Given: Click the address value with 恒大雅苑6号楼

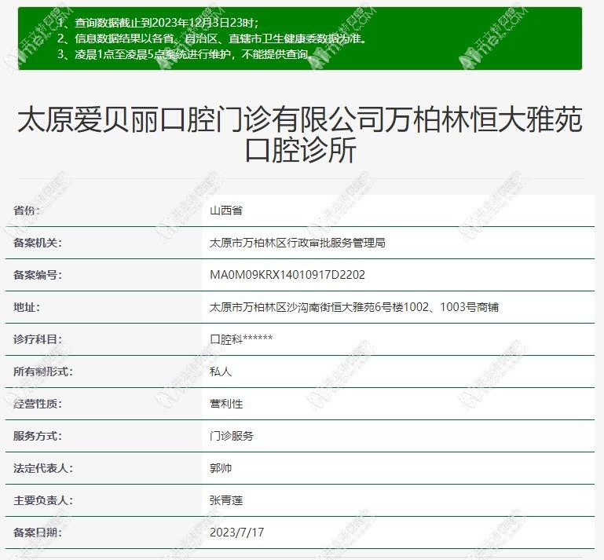Looking at the screenshot, I should 353,307.
